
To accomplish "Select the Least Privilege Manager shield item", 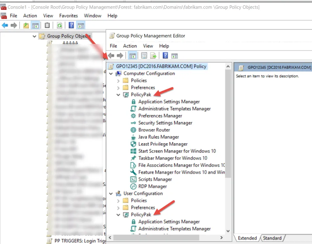I will 163,144.
